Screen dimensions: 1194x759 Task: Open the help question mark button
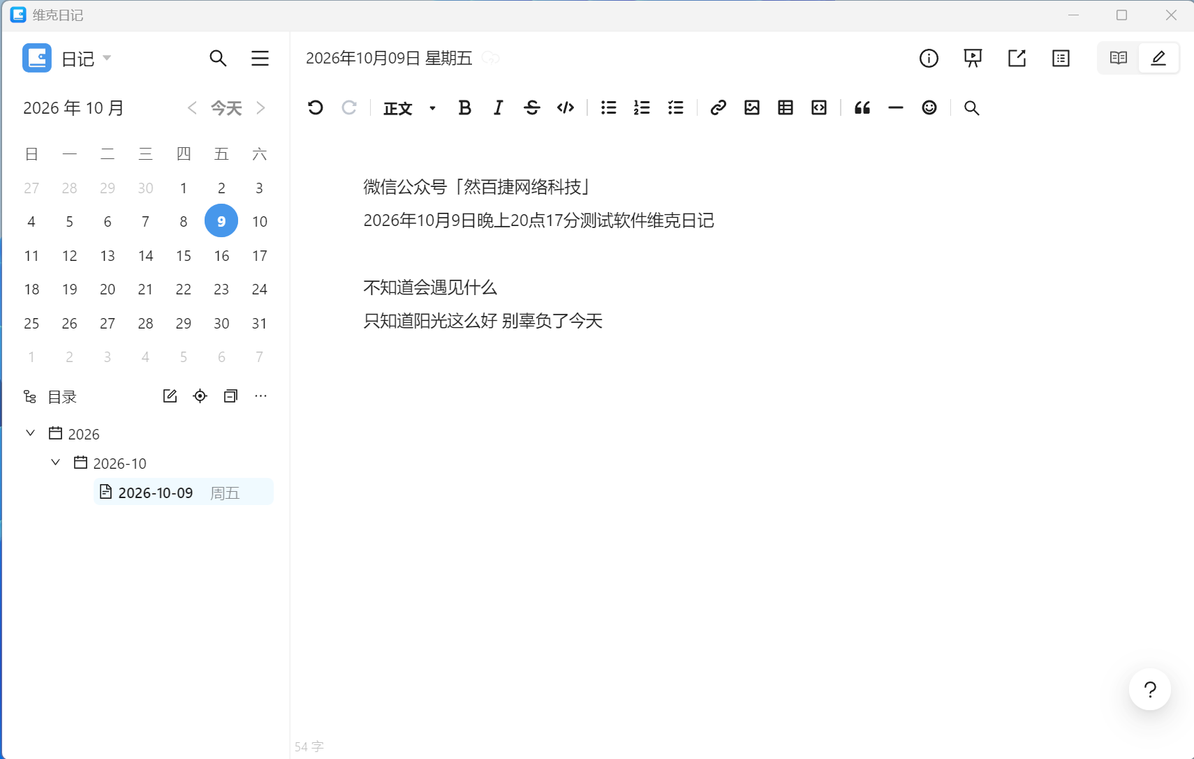[x=1150, y=690]
